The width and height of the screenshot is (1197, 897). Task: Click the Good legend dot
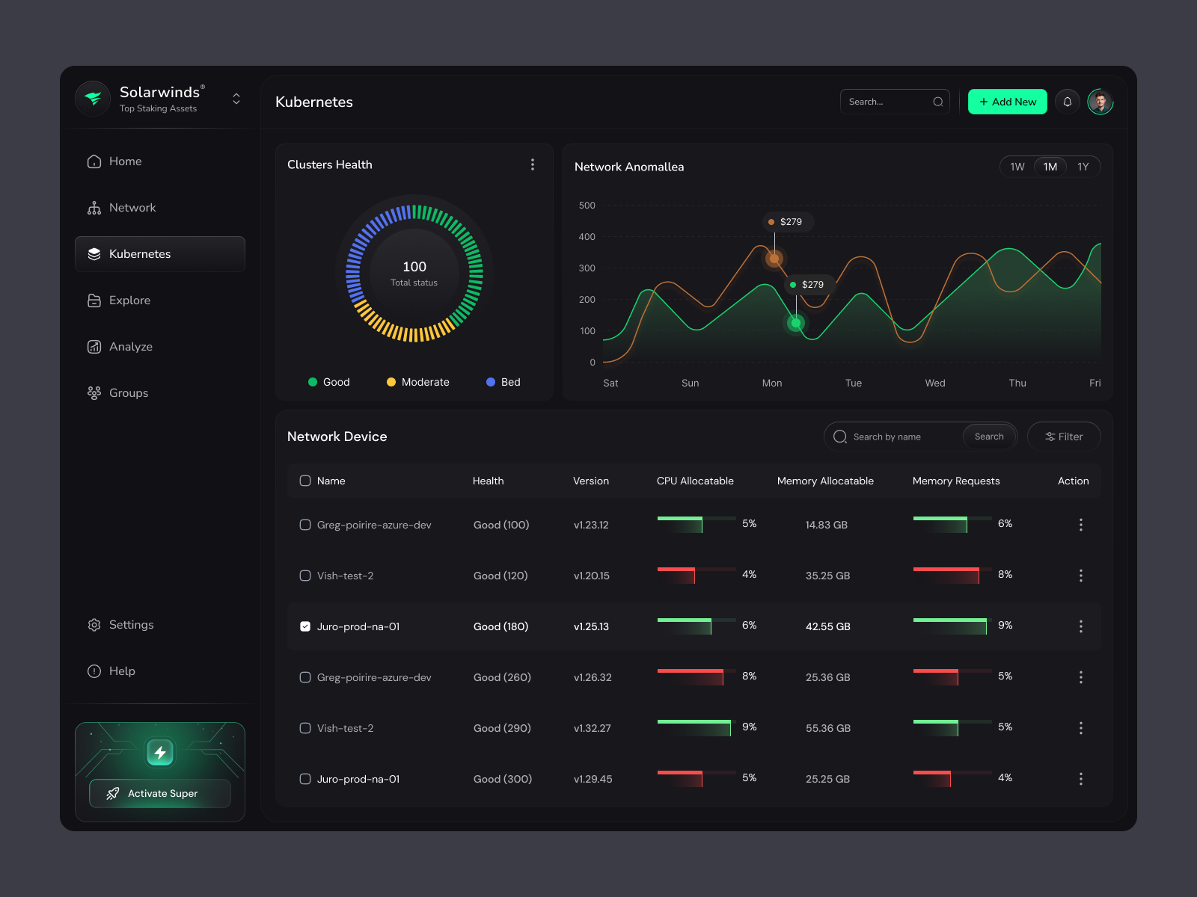coord(313,382)
